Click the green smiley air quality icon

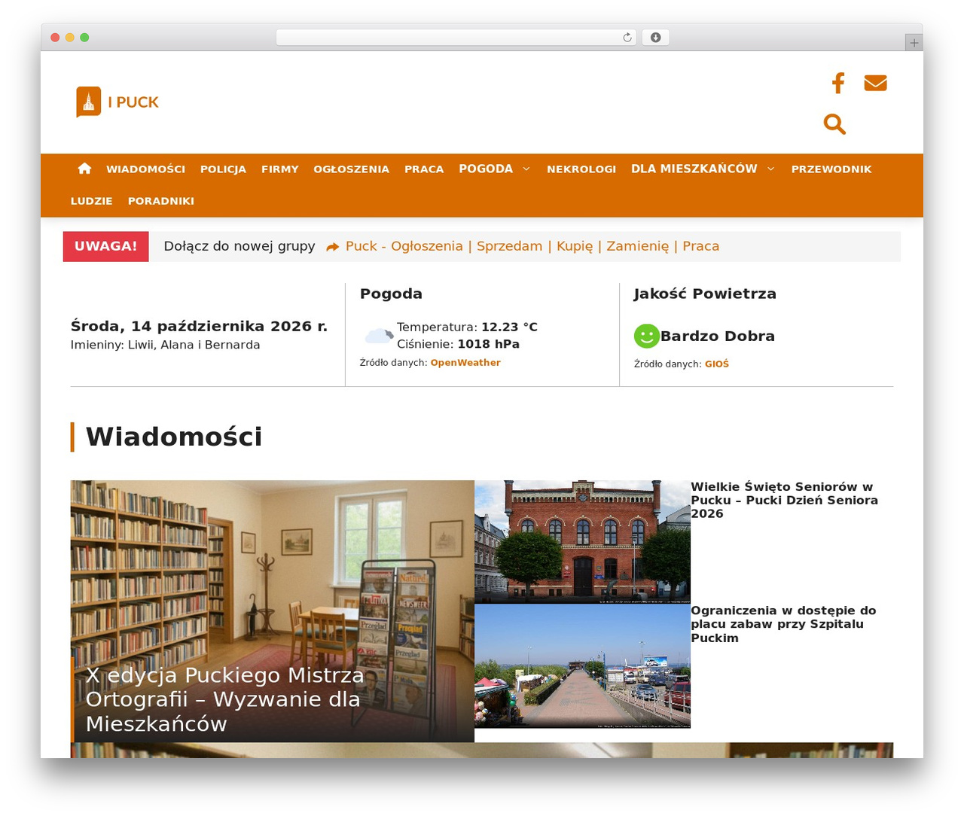click(646, 336)
